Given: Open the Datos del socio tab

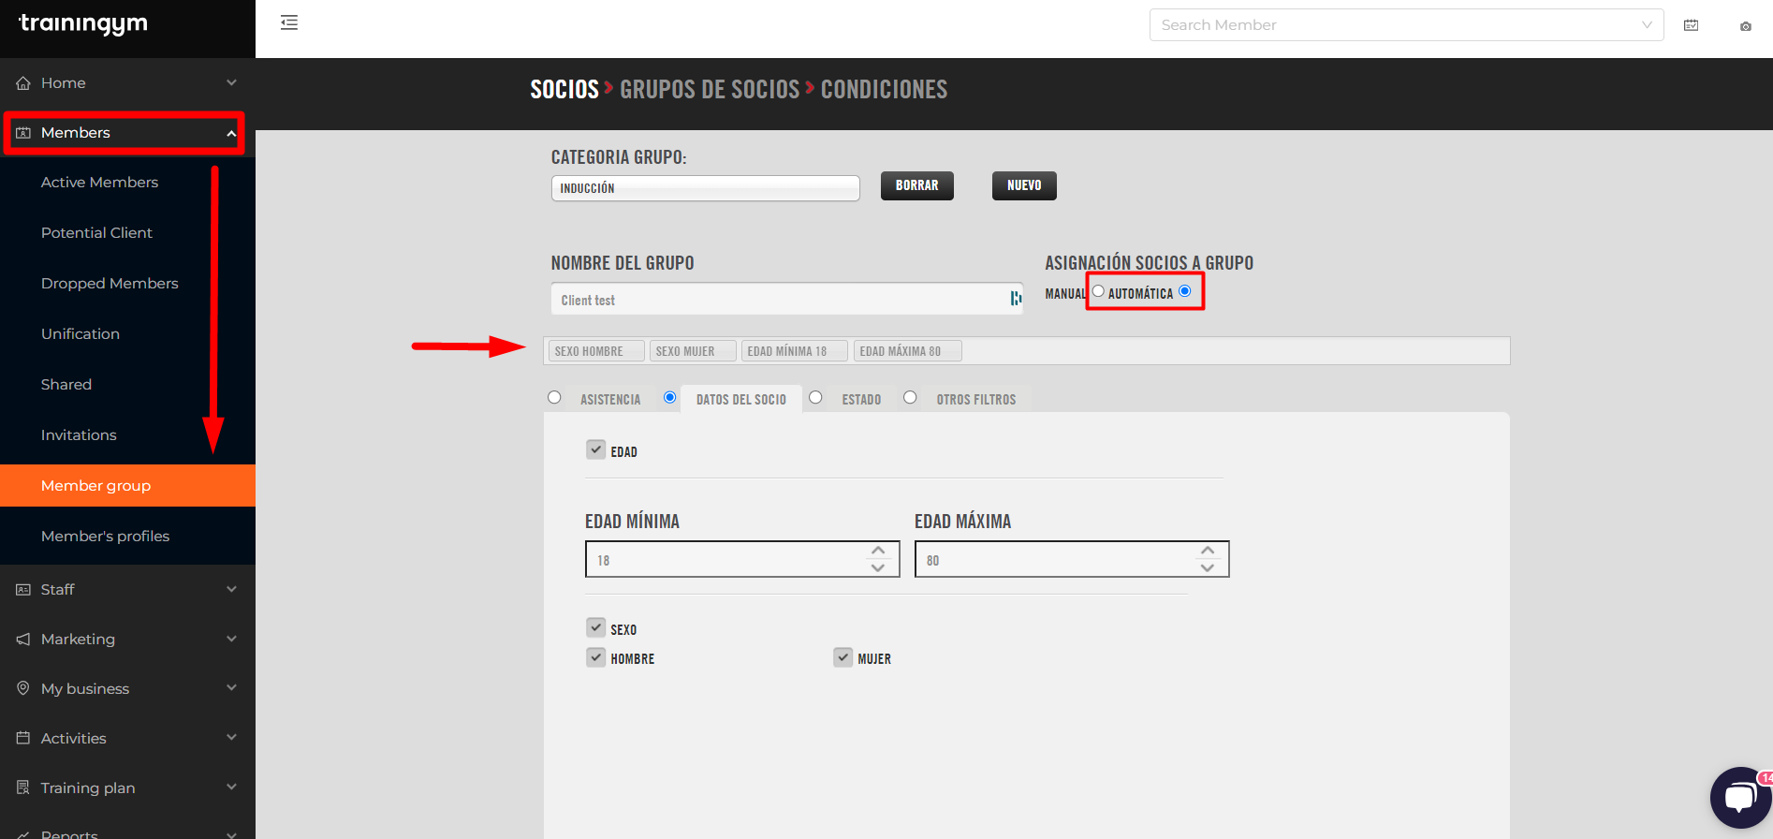Looking at the screenshot, I should pos(741,399).
